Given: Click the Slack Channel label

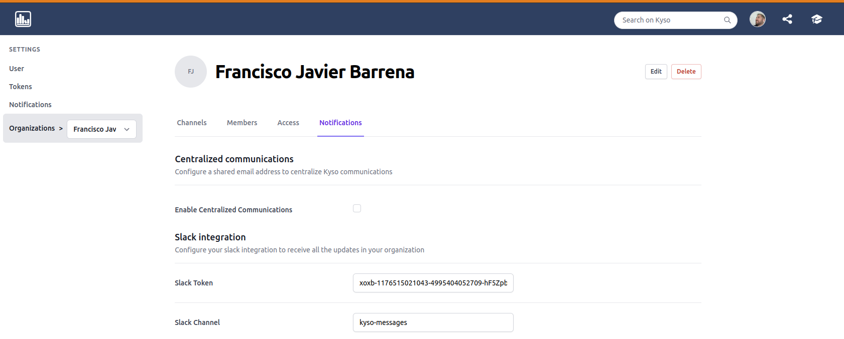Looking at the screenshot, I should click(197, 322).
